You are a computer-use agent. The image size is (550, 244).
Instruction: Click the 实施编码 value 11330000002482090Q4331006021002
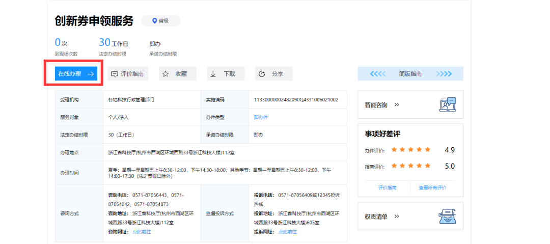coord(296,100)
